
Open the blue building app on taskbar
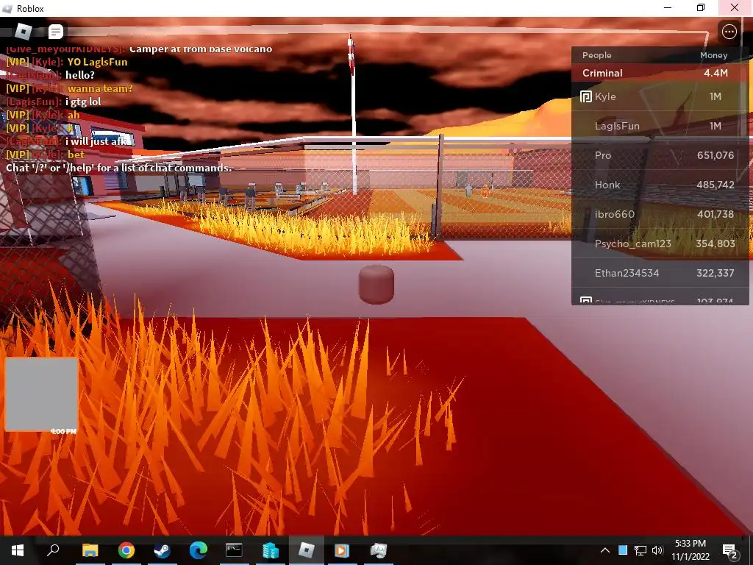tap(271, 550)
